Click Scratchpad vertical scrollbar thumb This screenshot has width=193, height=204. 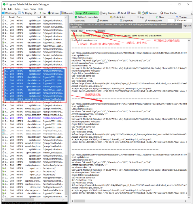point(189,174)
